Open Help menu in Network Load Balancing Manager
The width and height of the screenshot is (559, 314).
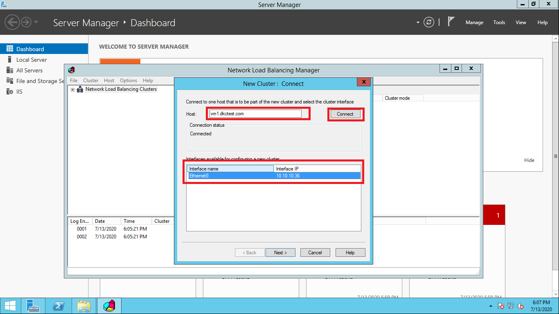148,81
